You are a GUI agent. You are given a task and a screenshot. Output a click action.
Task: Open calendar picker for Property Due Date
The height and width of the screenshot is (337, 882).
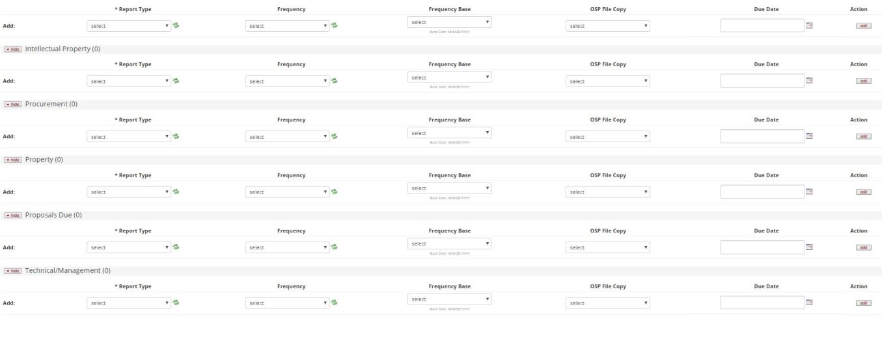click(x=810, y=192)
